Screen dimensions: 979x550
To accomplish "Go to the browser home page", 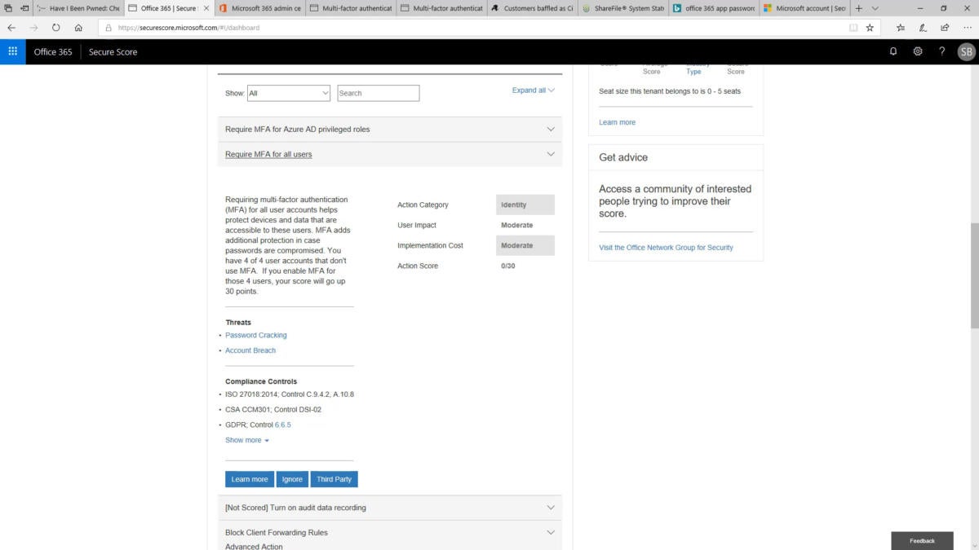I will 78,27.
